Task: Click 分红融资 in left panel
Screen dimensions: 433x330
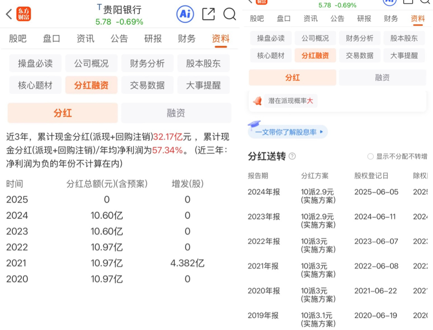Action: (x=91, y=85)
